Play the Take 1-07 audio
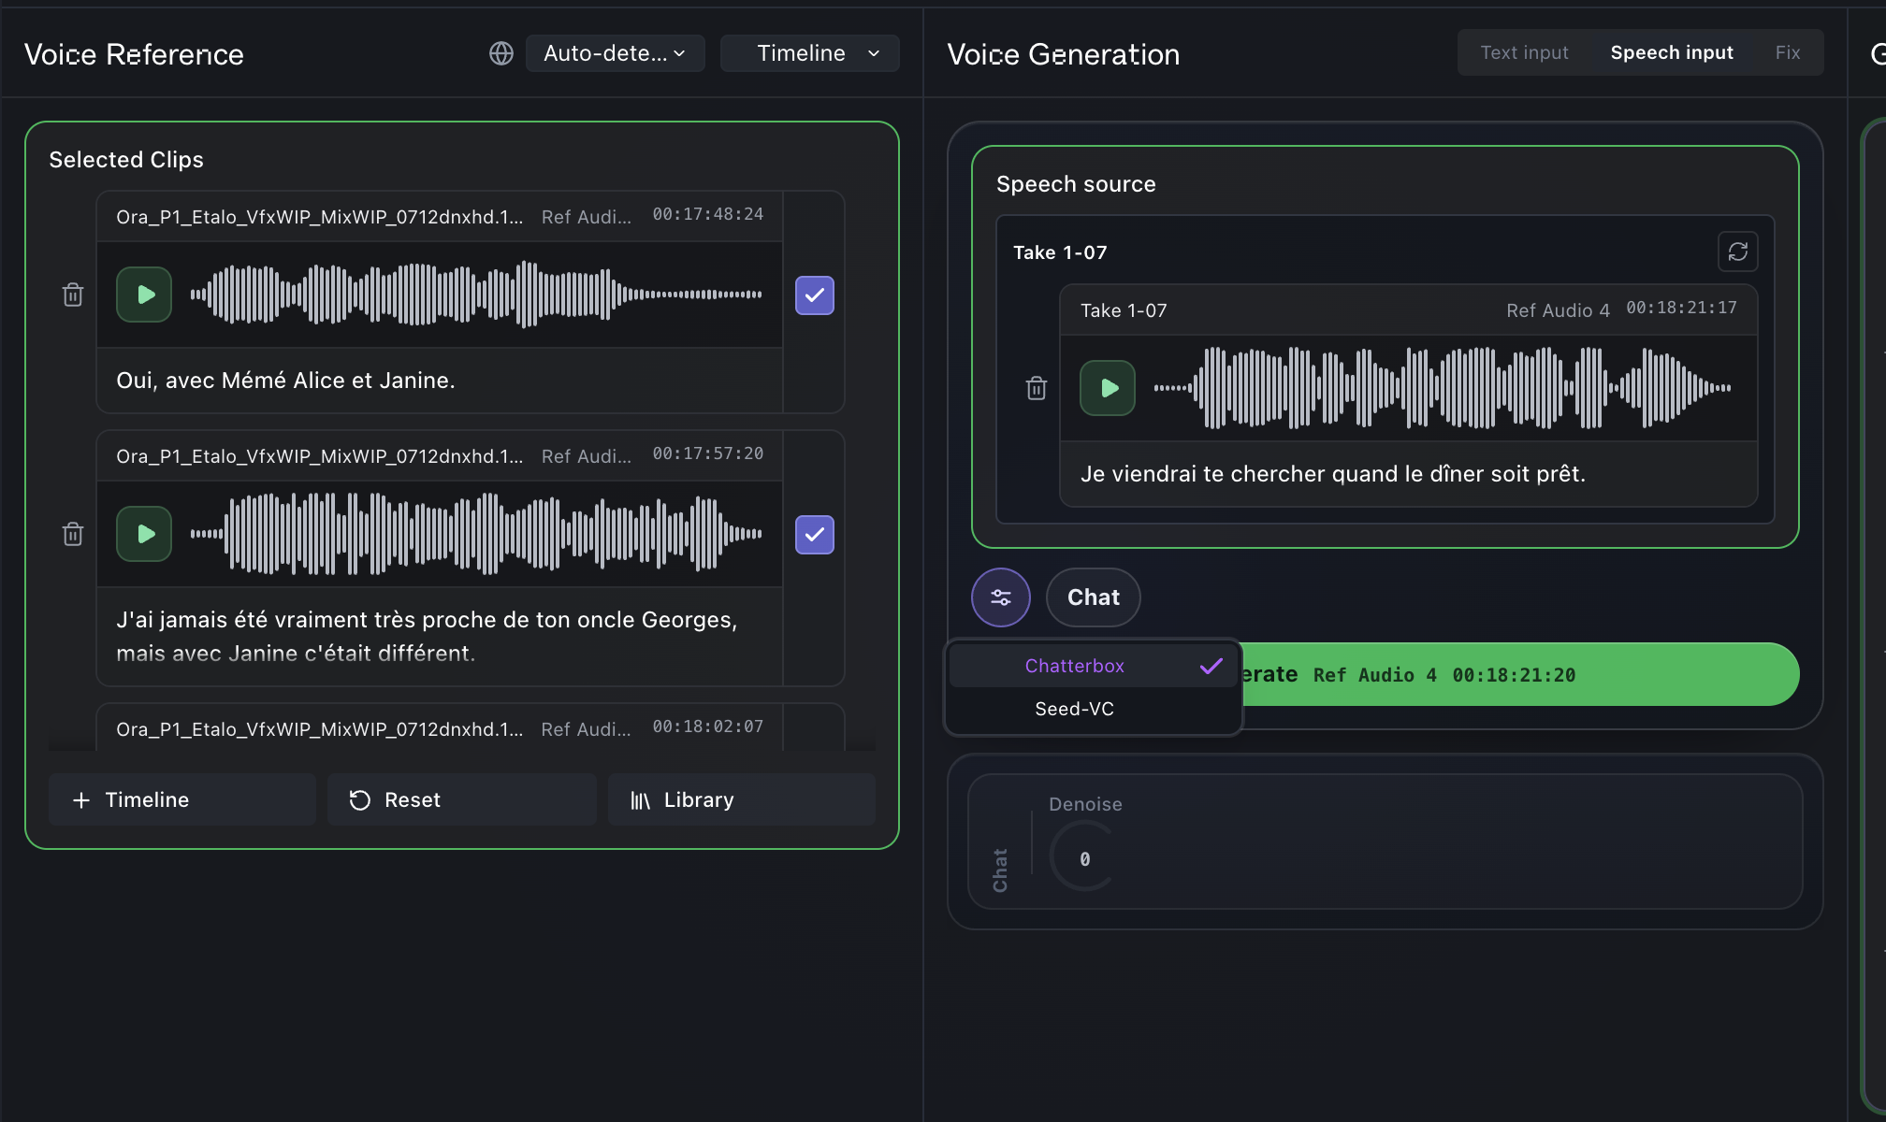The width and height of the screenshot is (1886, 1122). [1108, 388]
